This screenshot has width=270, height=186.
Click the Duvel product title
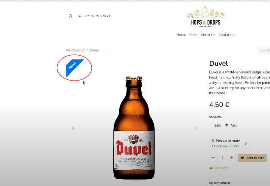point(218,63)
